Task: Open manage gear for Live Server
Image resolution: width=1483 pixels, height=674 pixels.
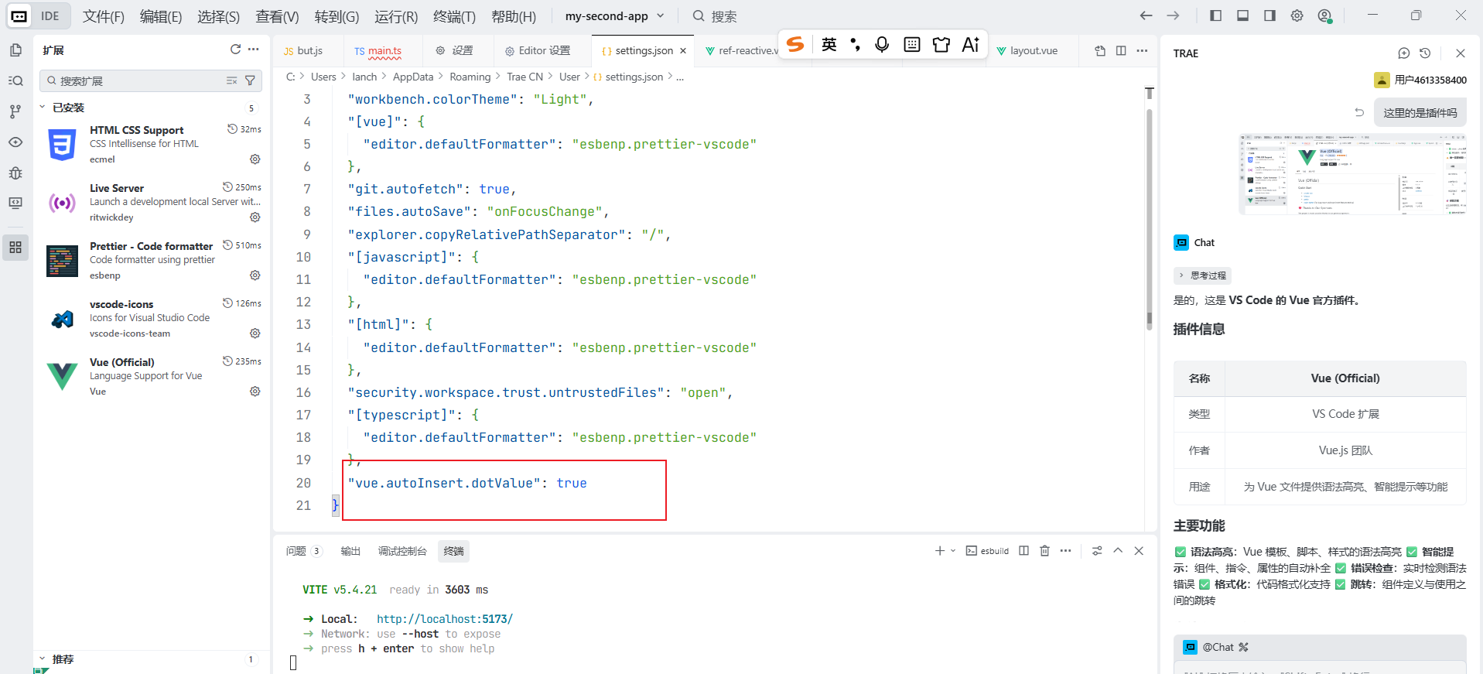Action: 255,217
